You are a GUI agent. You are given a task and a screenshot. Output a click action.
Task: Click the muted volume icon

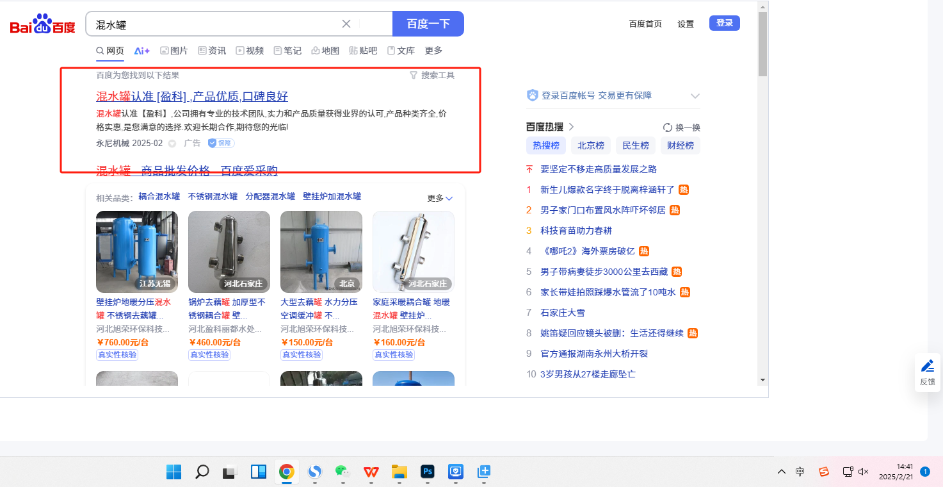pos(863,472)
